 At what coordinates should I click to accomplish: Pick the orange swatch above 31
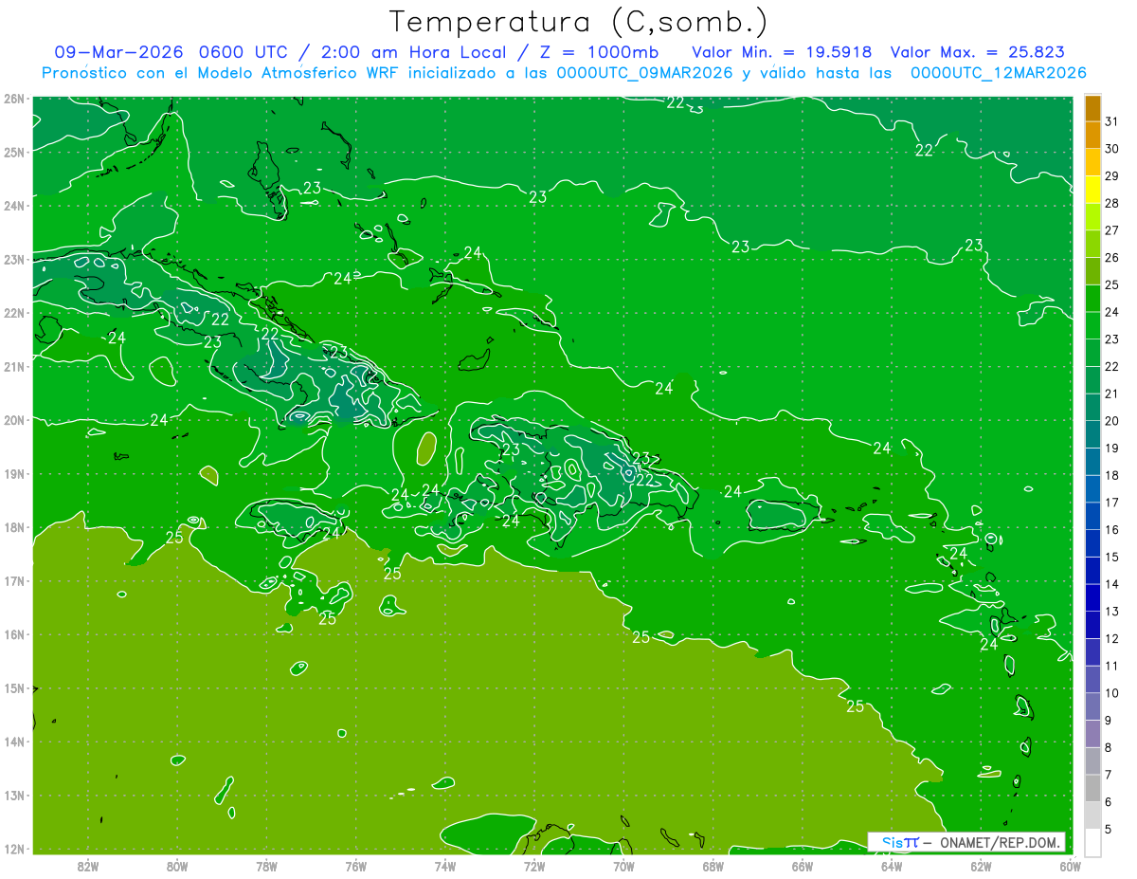(x=1092, y=108)
